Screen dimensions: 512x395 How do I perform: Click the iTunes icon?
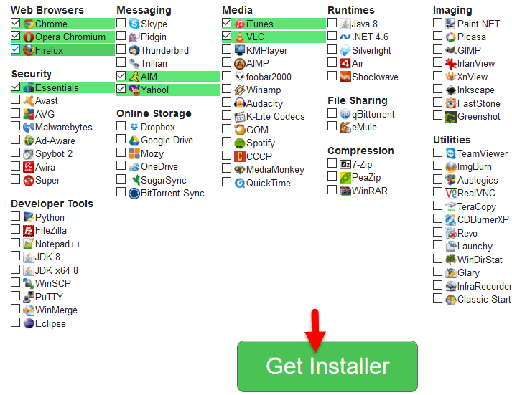click(x=240, y=24)
